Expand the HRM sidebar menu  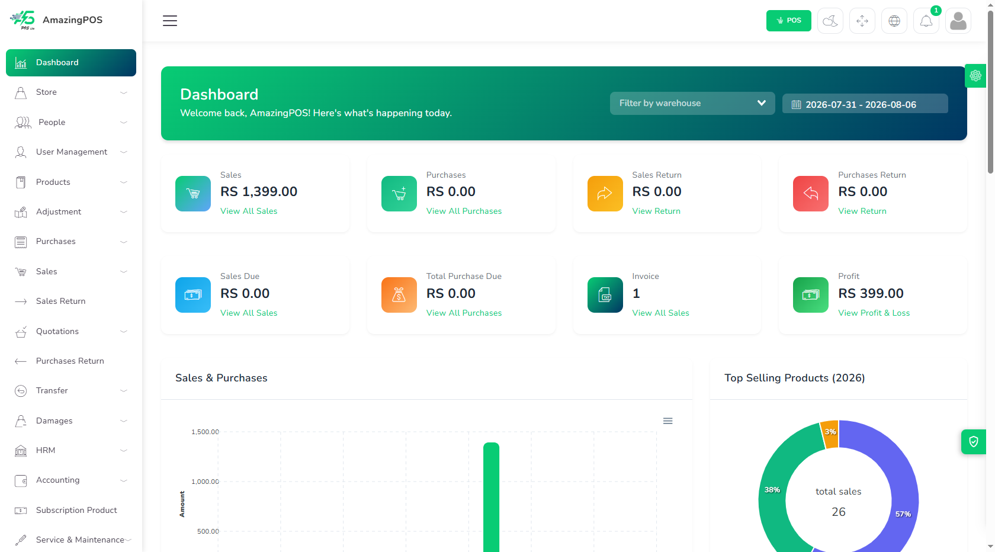[71, 451]
